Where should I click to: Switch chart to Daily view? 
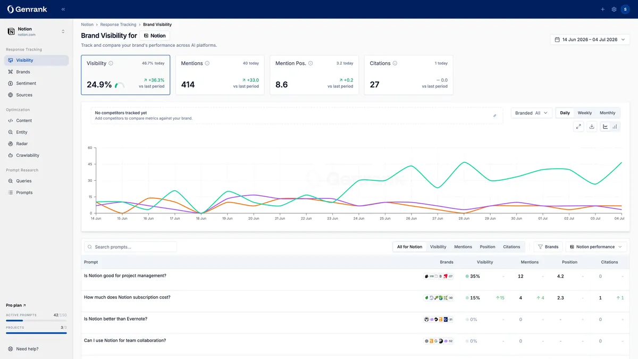565,113
